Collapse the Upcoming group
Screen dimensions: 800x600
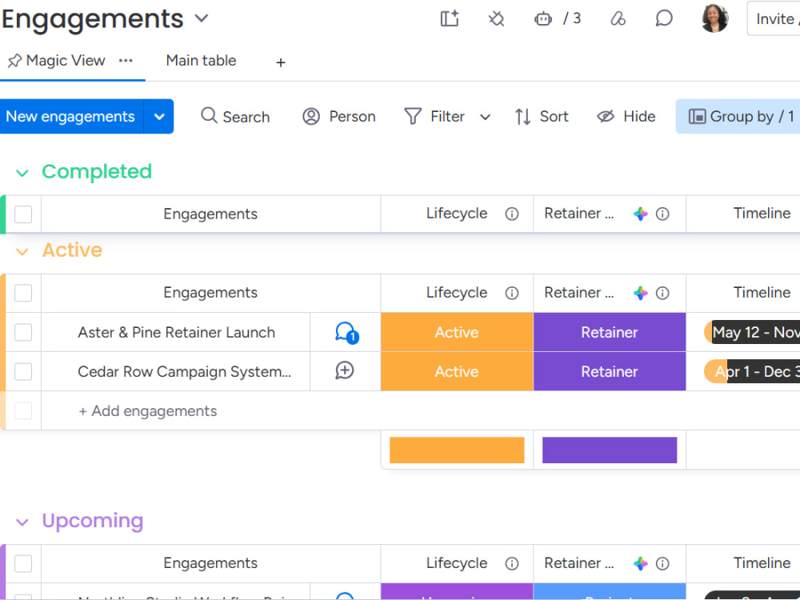pyautogui.click(x=22, y=522)
